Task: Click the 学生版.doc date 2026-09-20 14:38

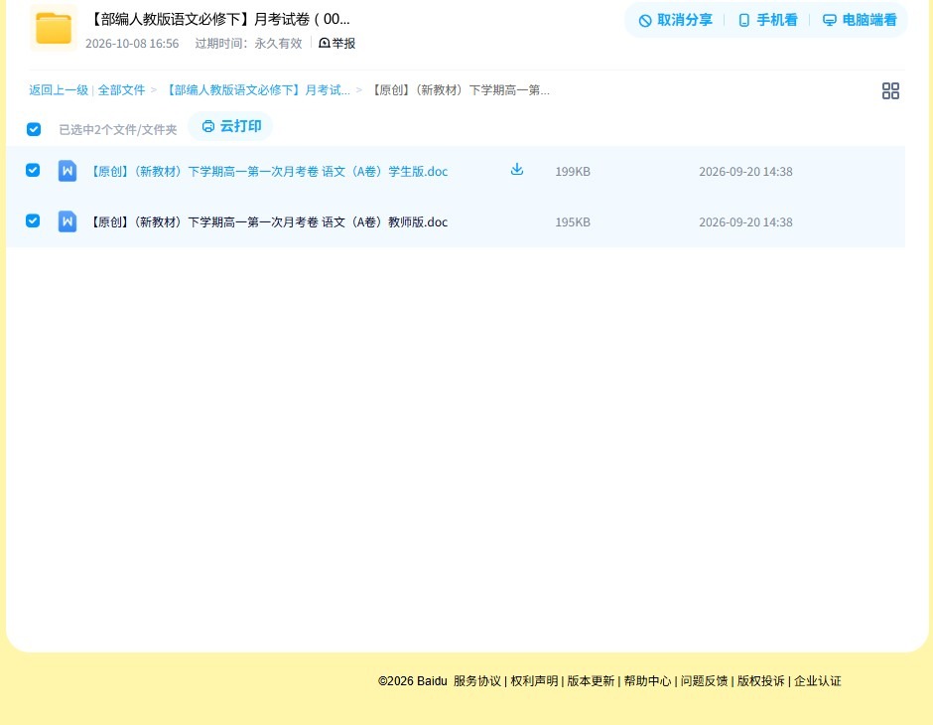Action: pos(745,172)
